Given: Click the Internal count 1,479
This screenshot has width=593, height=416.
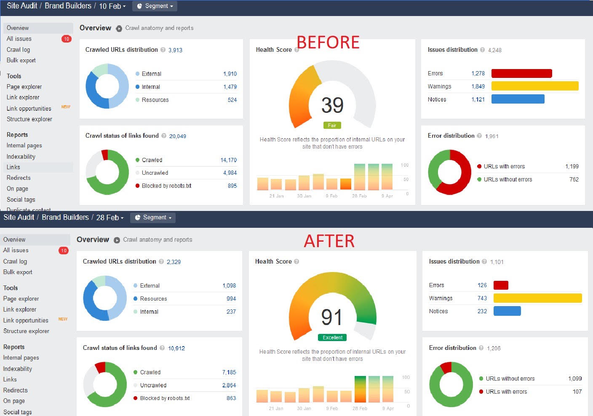Looking at the screenshot, I should point(230,87).
